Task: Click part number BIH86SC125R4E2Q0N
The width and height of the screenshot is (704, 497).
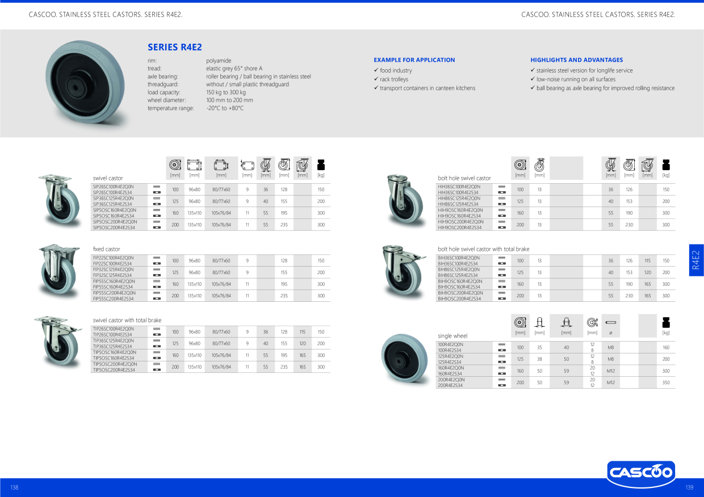Action: coord(459,269)
